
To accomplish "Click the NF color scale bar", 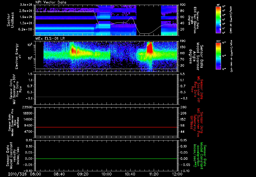I will coord(218,19).
